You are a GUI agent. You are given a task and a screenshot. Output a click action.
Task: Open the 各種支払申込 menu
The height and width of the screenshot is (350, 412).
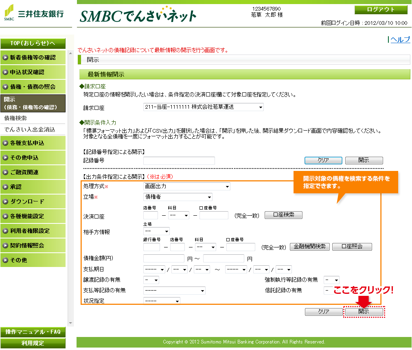pyautogui.click(x=33, y=143)
